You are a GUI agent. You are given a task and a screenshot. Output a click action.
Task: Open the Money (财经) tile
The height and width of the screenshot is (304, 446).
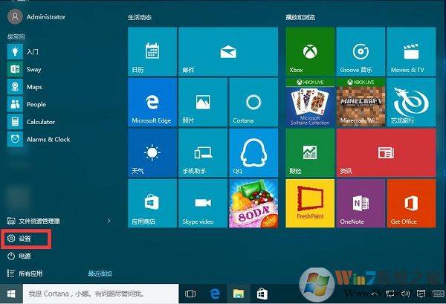(310, 152)
